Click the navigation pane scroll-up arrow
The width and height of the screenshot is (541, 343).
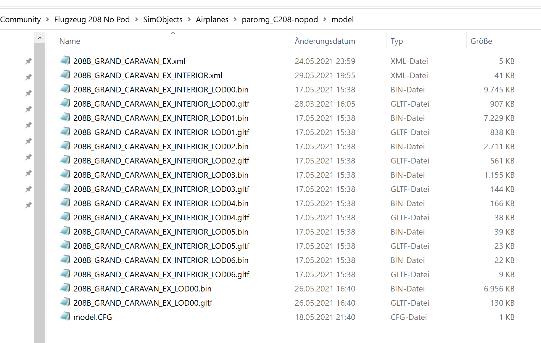point(40,38)
